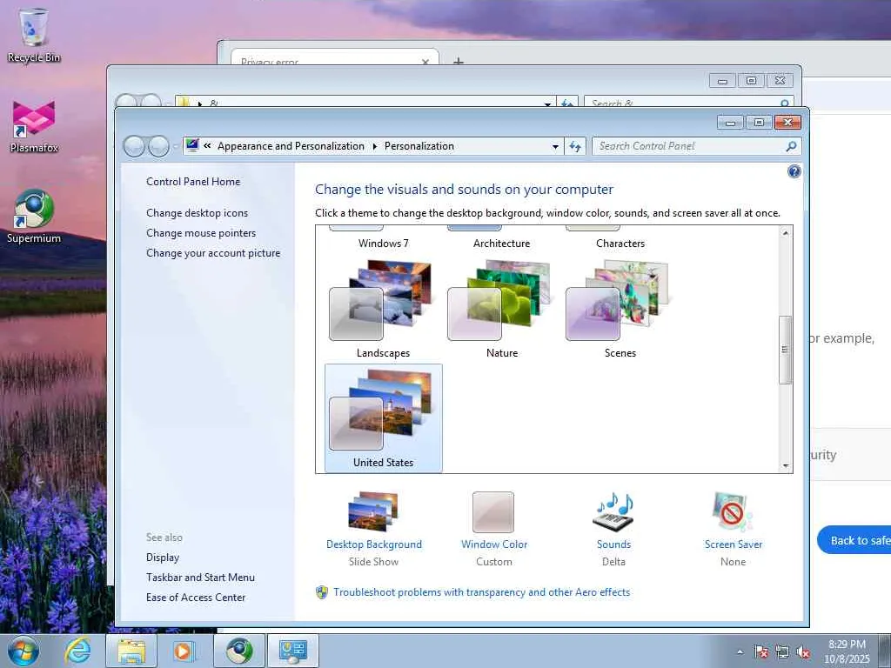
Task: Switch to Supermium on the taskbar
Action: click(x=239, y=651)
